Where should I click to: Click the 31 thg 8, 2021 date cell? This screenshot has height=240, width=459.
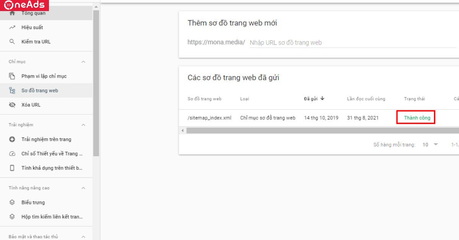pos(363,118)
